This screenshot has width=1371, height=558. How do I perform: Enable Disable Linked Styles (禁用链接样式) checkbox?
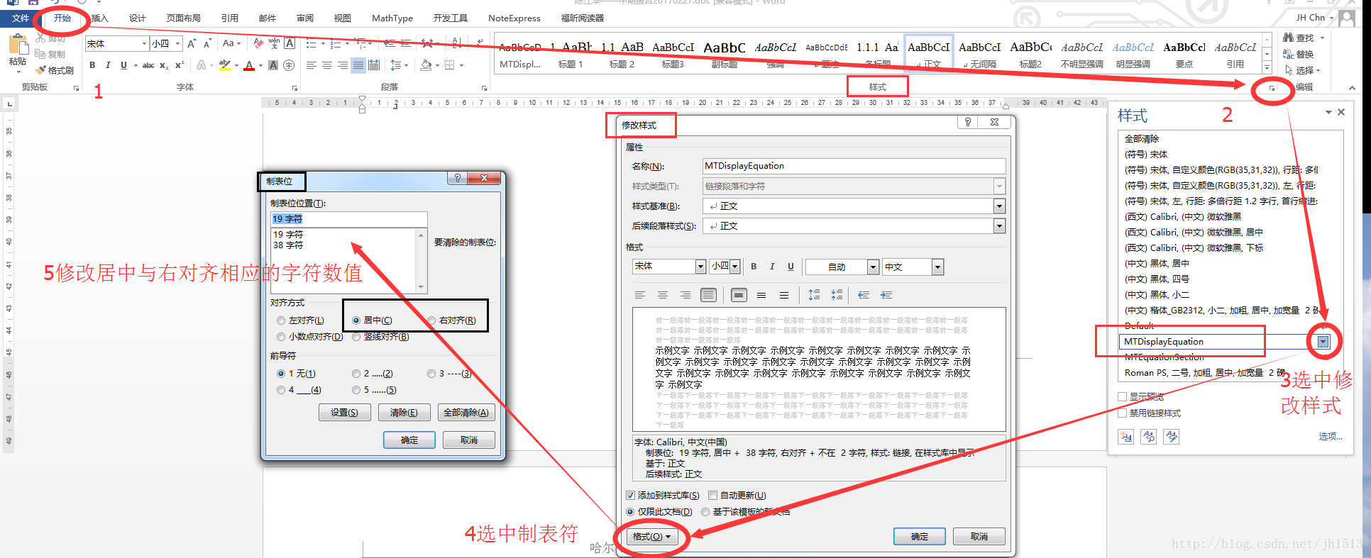click(1123, 413)
